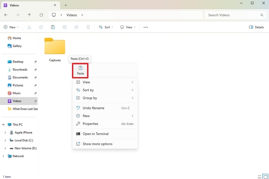269x179 pixels.
Task: Choose Open in Terminal
Action: click(105, 134)
